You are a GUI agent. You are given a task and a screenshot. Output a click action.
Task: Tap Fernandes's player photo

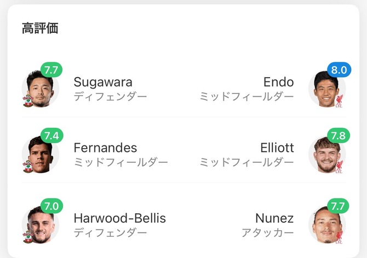point(39,155)
